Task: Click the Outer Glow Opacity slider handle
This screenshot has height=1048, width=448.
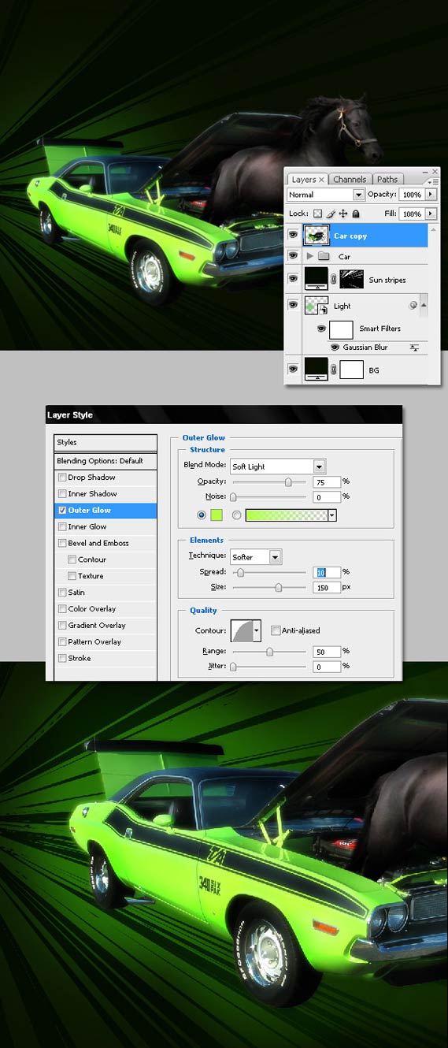Action: tap(288, 482)
